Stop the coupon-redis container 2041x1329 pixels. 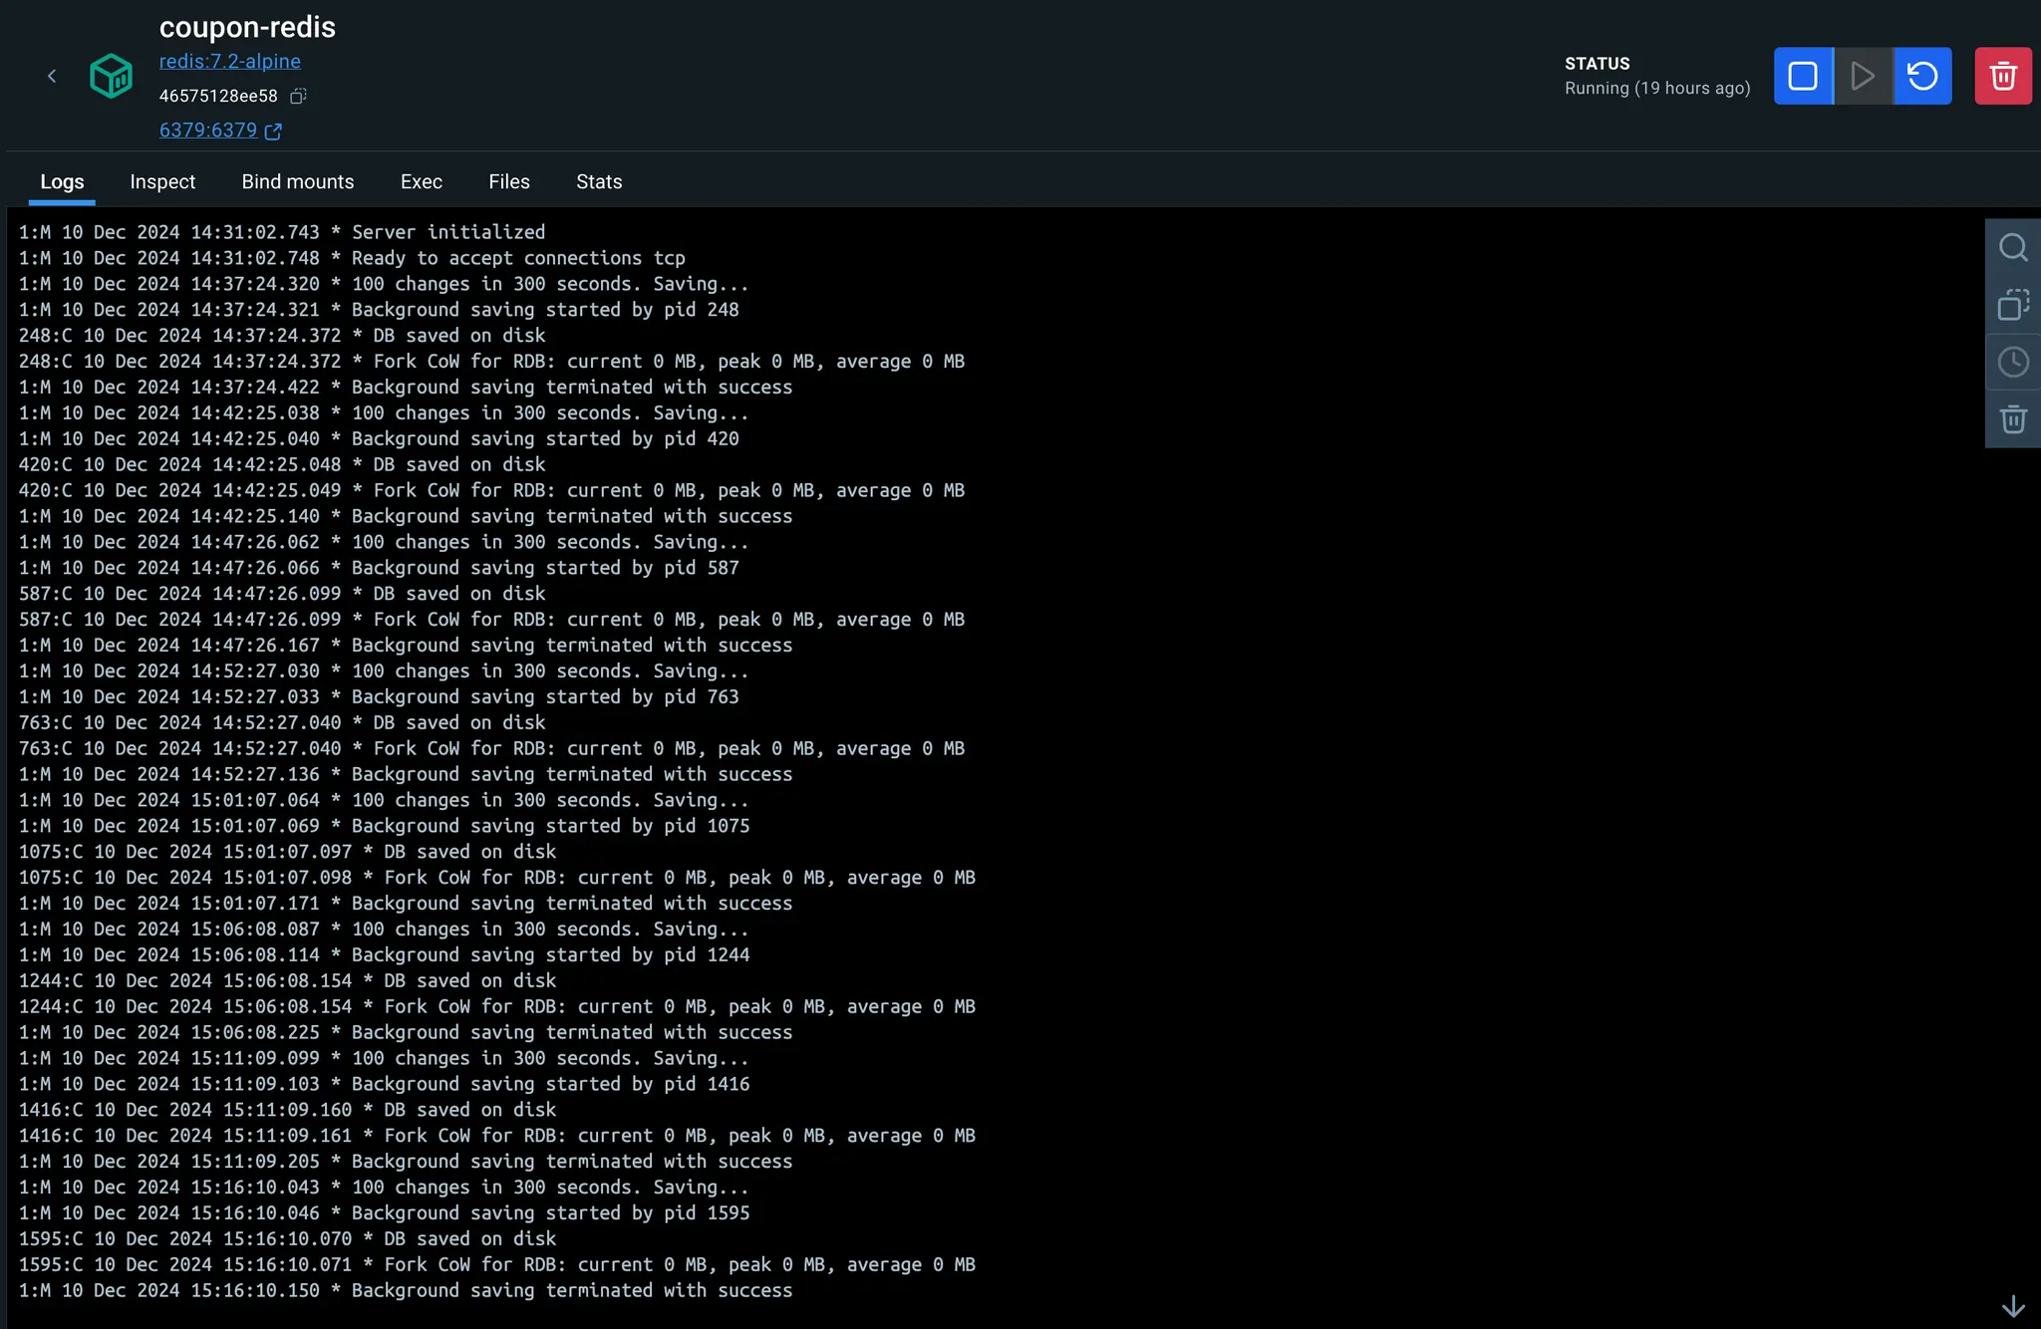pos(1802,76)
